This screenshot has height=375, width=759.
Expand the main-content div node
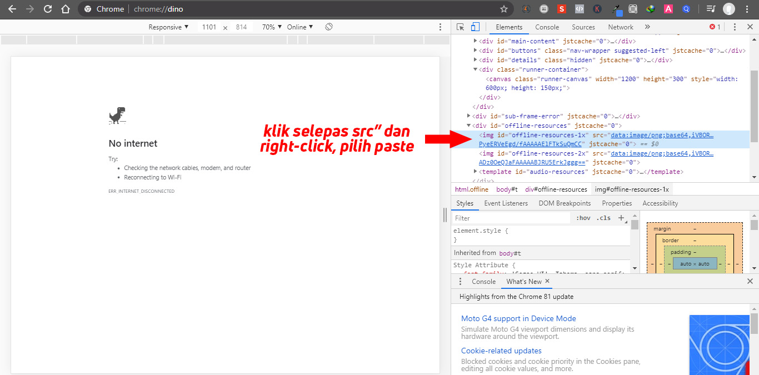click(x=475, y=41)
